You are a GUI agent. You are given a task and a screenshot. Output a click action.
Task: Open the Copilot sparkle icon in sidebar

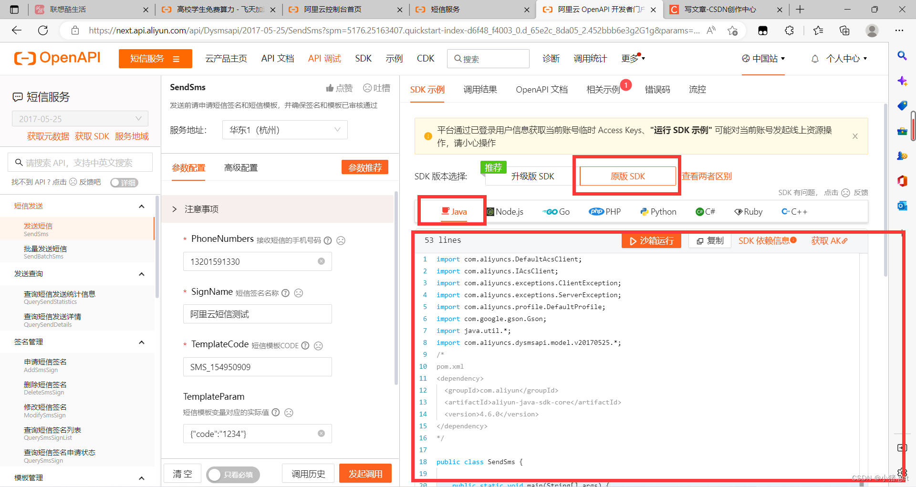tap(902, 81)
